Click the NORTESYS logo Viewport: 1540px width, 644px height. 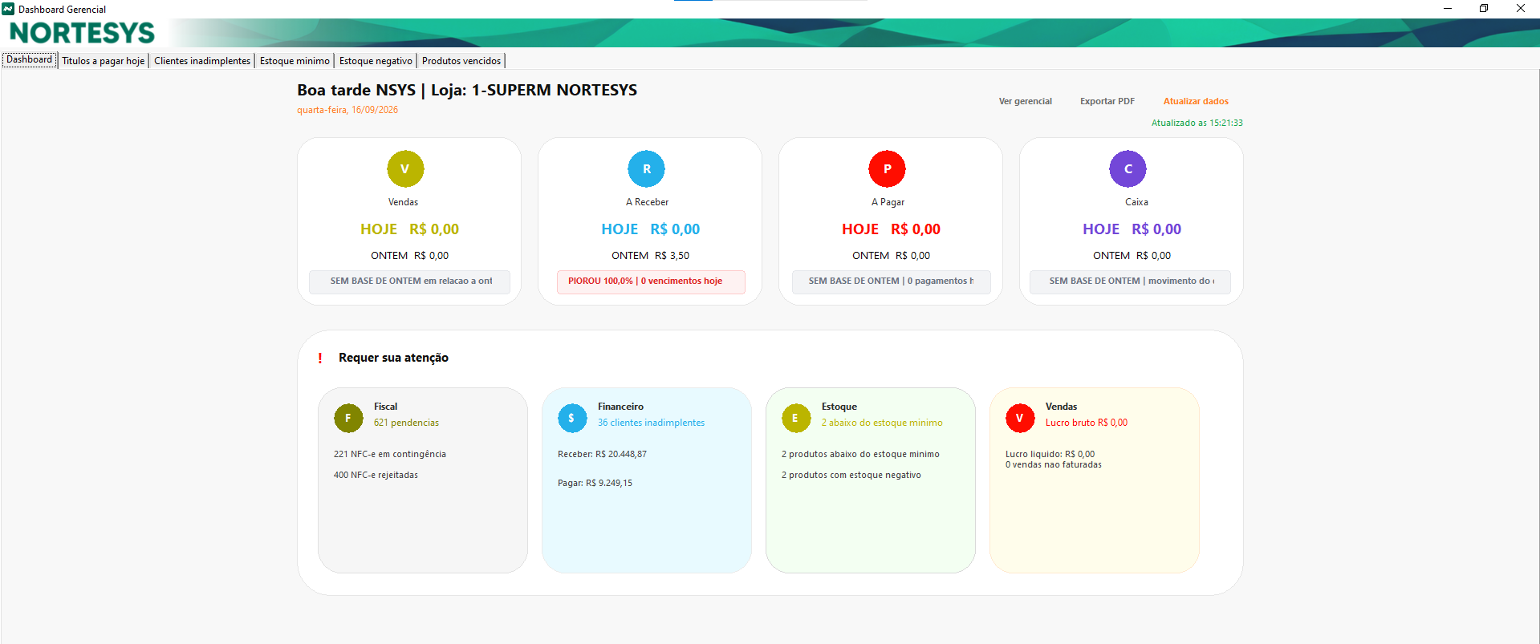pyautogui.click(x=82, y=33)
